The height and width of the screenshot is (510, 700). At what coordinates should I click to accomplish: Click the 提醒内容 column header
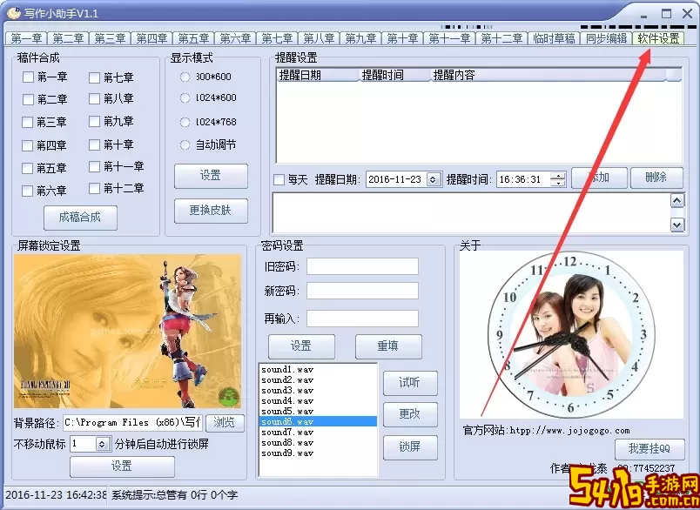coord(549,75)
